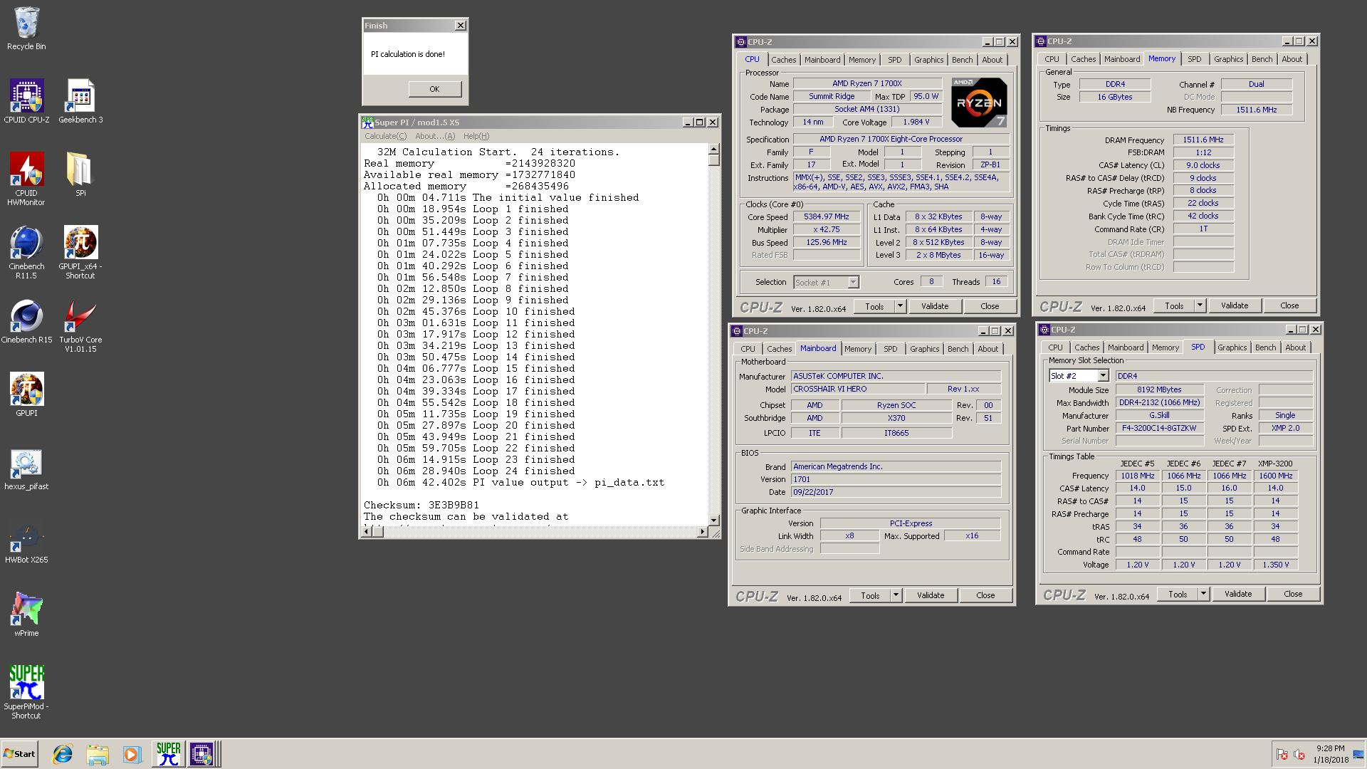Screen dimensions: 1367x769
Task: Switch to Super PI taskbar button
Action: click(168, 754)
